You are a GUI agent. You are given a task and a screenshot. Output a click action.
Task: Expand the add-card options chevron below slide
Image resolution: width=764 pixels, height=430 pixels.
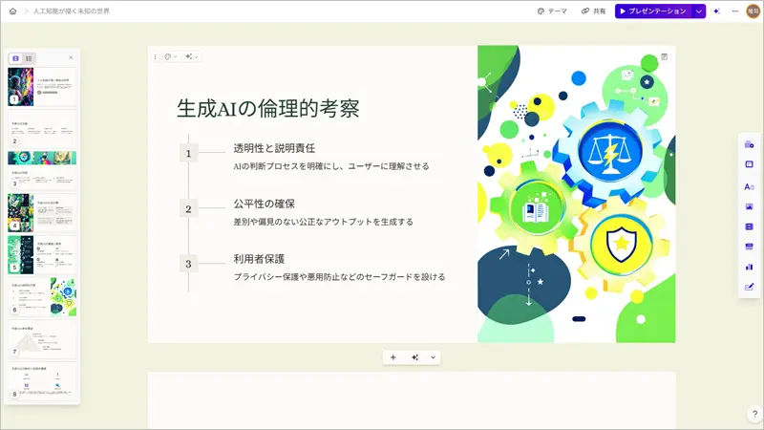point(434,357)
